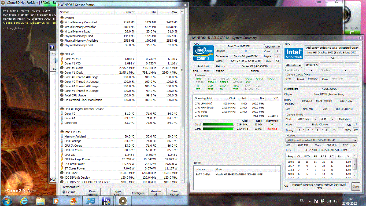Click the GT Cores Power lightning icon
This screenshot has width=366, height=206.
tap(62, 168)
